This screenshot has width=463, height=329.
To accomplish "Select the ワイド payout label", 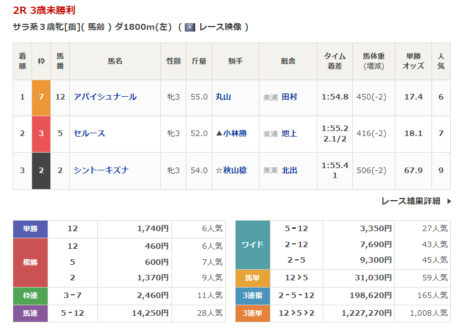I will 253,244.
